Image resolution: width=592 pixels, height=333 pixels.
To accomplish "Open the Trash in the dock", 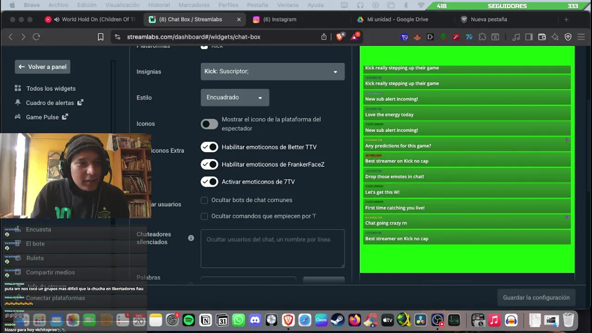I will coord(568,320).
